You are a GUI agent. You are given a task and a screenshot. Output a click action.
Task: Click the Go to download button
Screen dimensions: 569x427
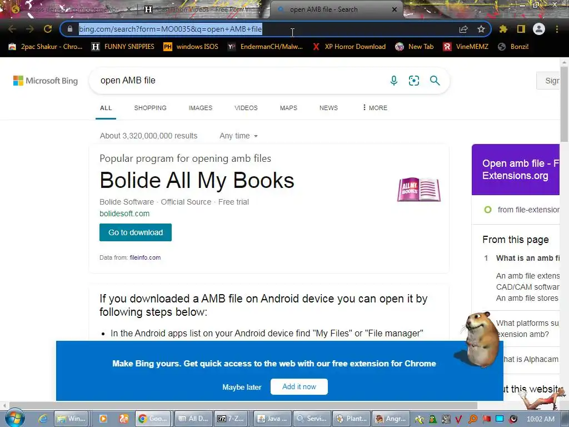tap(136, 232)
